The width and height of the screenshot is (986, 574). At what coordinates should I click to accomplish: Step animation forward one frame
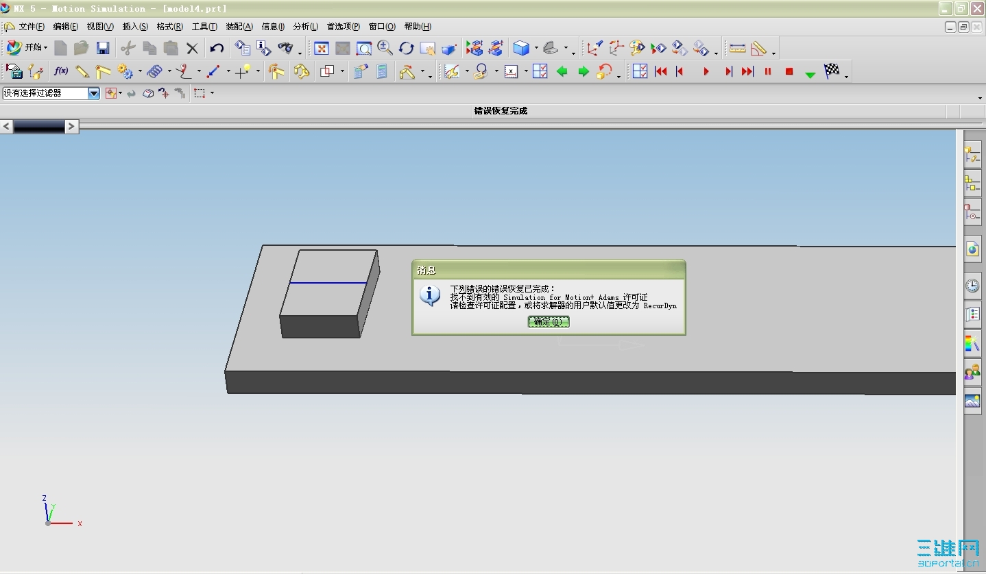(728, 71)
